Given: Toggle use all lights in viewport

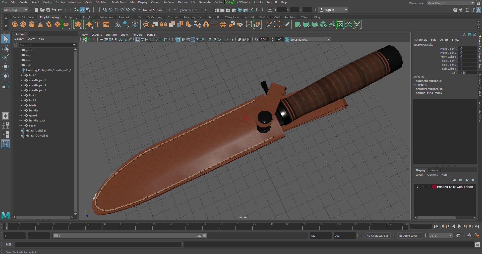Looking at the screenshot, I should 198,39.
